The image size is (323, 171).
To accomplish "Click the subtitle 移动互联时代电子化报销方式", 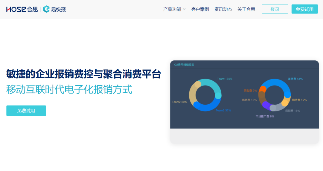I will 69,89.
